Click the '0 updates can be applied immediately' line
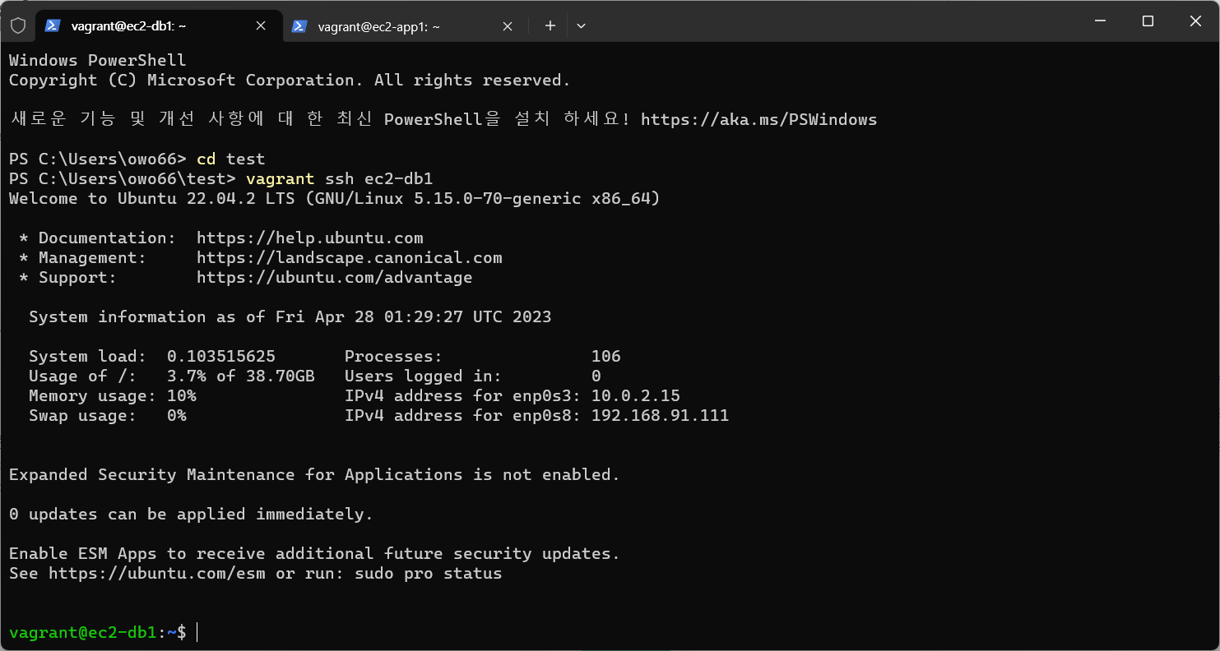 192,515
